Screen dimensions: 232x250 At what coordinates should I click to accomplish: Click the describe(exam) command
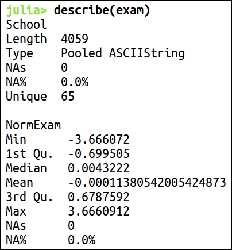102,10
